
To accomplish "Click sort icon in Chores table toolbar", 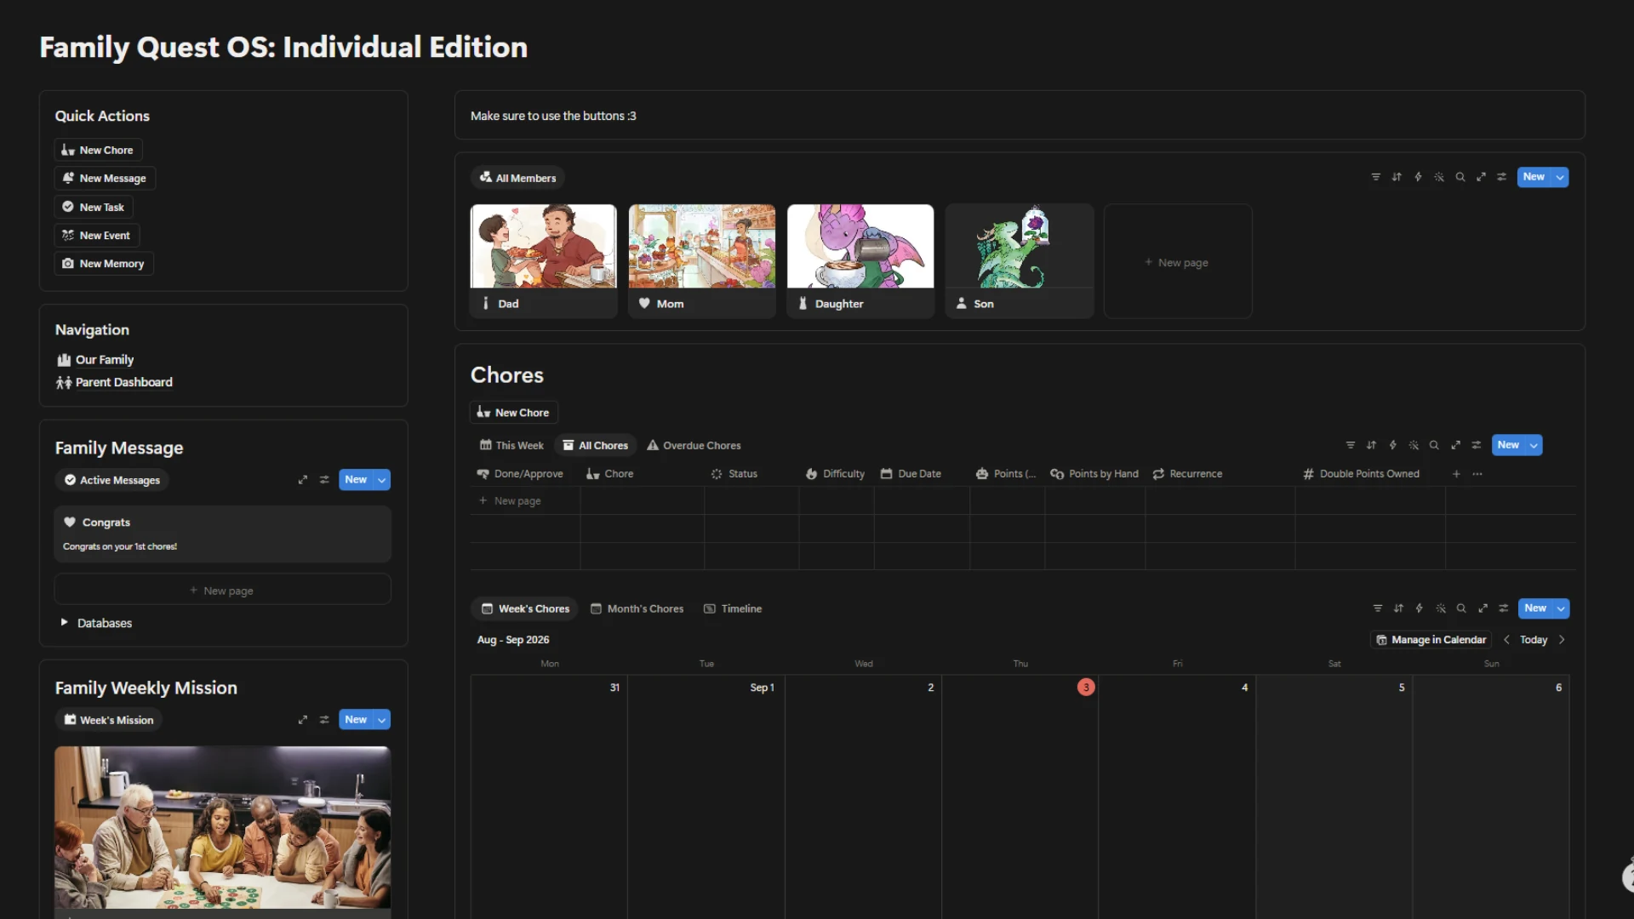I will (x=1371, y=445).
